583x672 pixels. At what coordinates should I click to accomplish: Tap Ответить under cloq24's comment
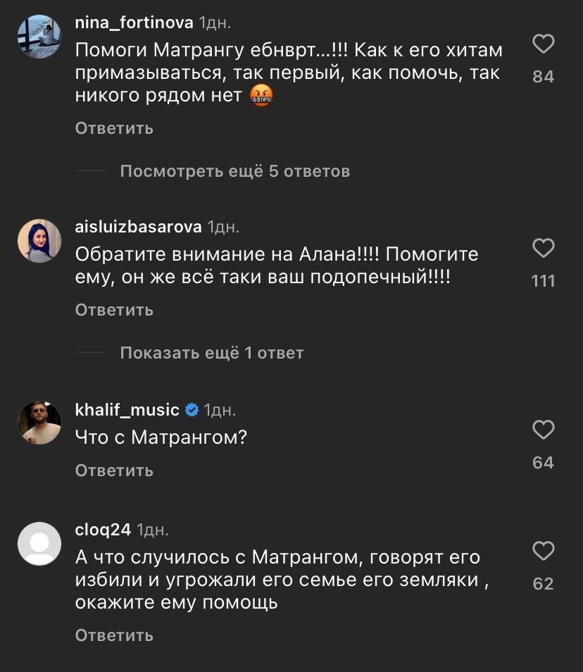pyautogui.click(x=113, y=634)
